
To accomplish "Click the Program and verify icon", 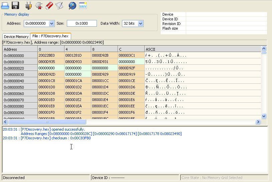I will pos(59,5).
